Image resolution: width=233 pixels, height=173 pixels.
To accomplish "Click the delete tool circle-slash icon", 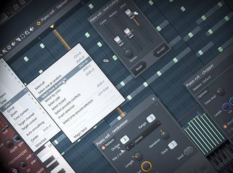I will 9,47.
